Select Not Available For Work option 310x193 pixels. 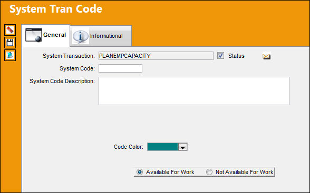[x=209, y=172]
